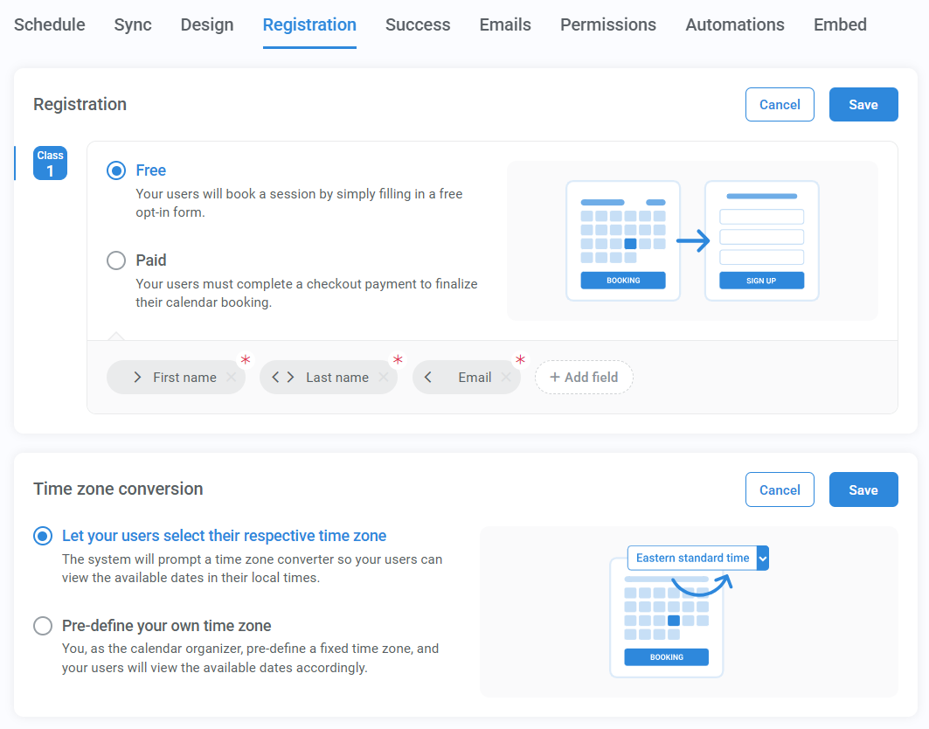This screenshot has height=729, width=929.
Task: Move the Email field left using its arrow
Action: click(428, 377)
